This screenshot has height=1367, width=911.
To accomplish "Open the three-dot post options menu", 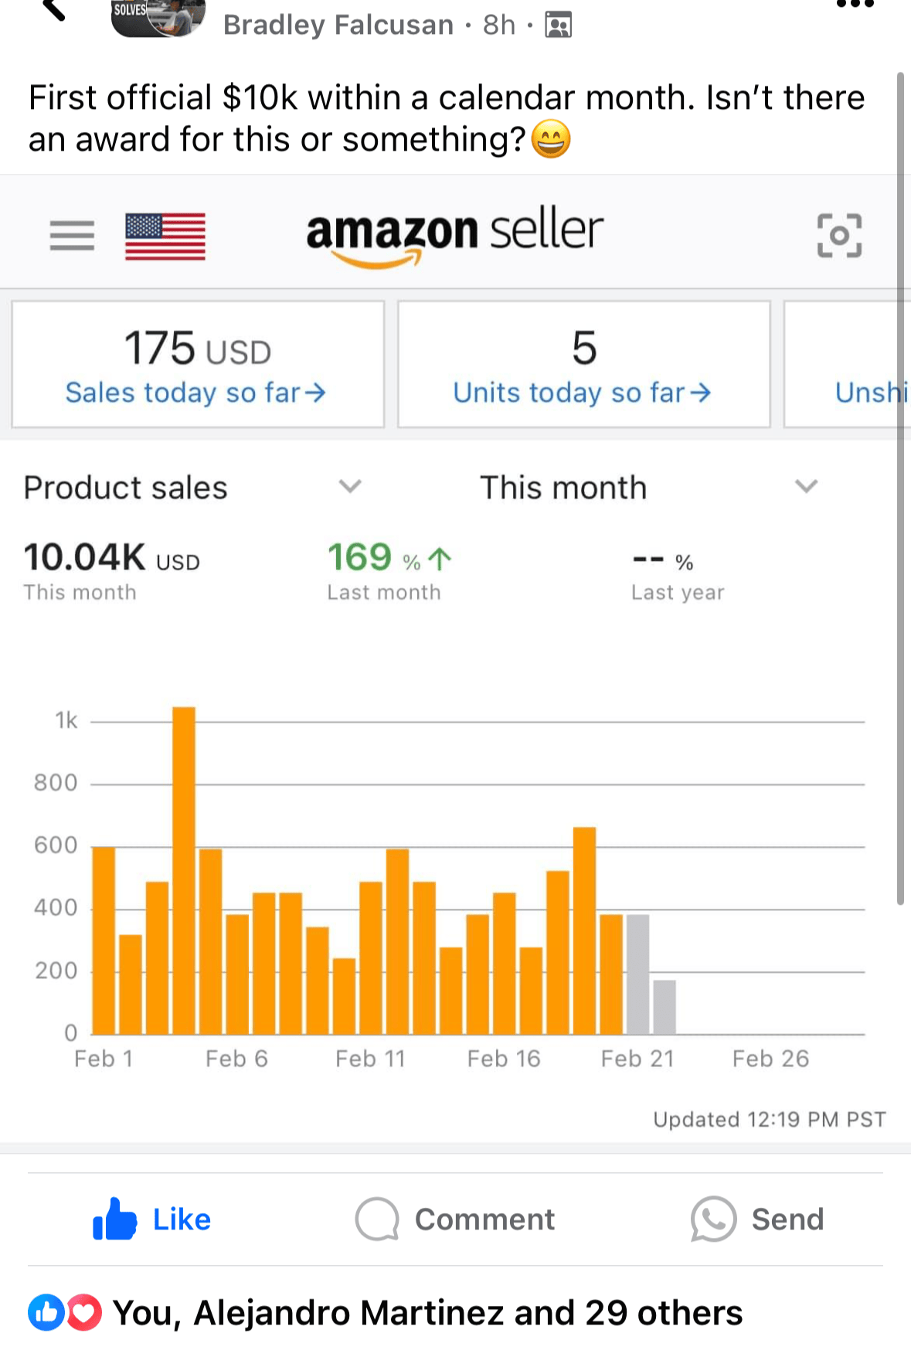I will (x=855, y=5).
